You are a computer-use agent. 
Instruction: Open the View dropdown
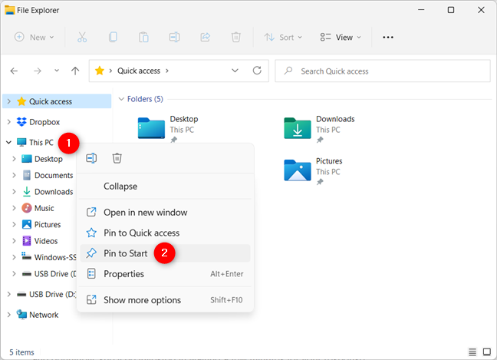(x=341, y=37)
